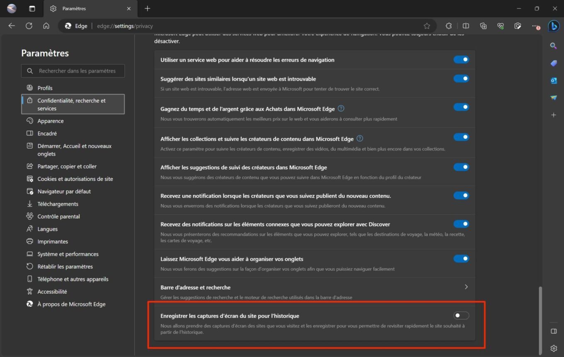Viewport: 564px width, 357px height.
Task: Click the Rechercher dans les paramètres field
Action: (x=73, y=71)
